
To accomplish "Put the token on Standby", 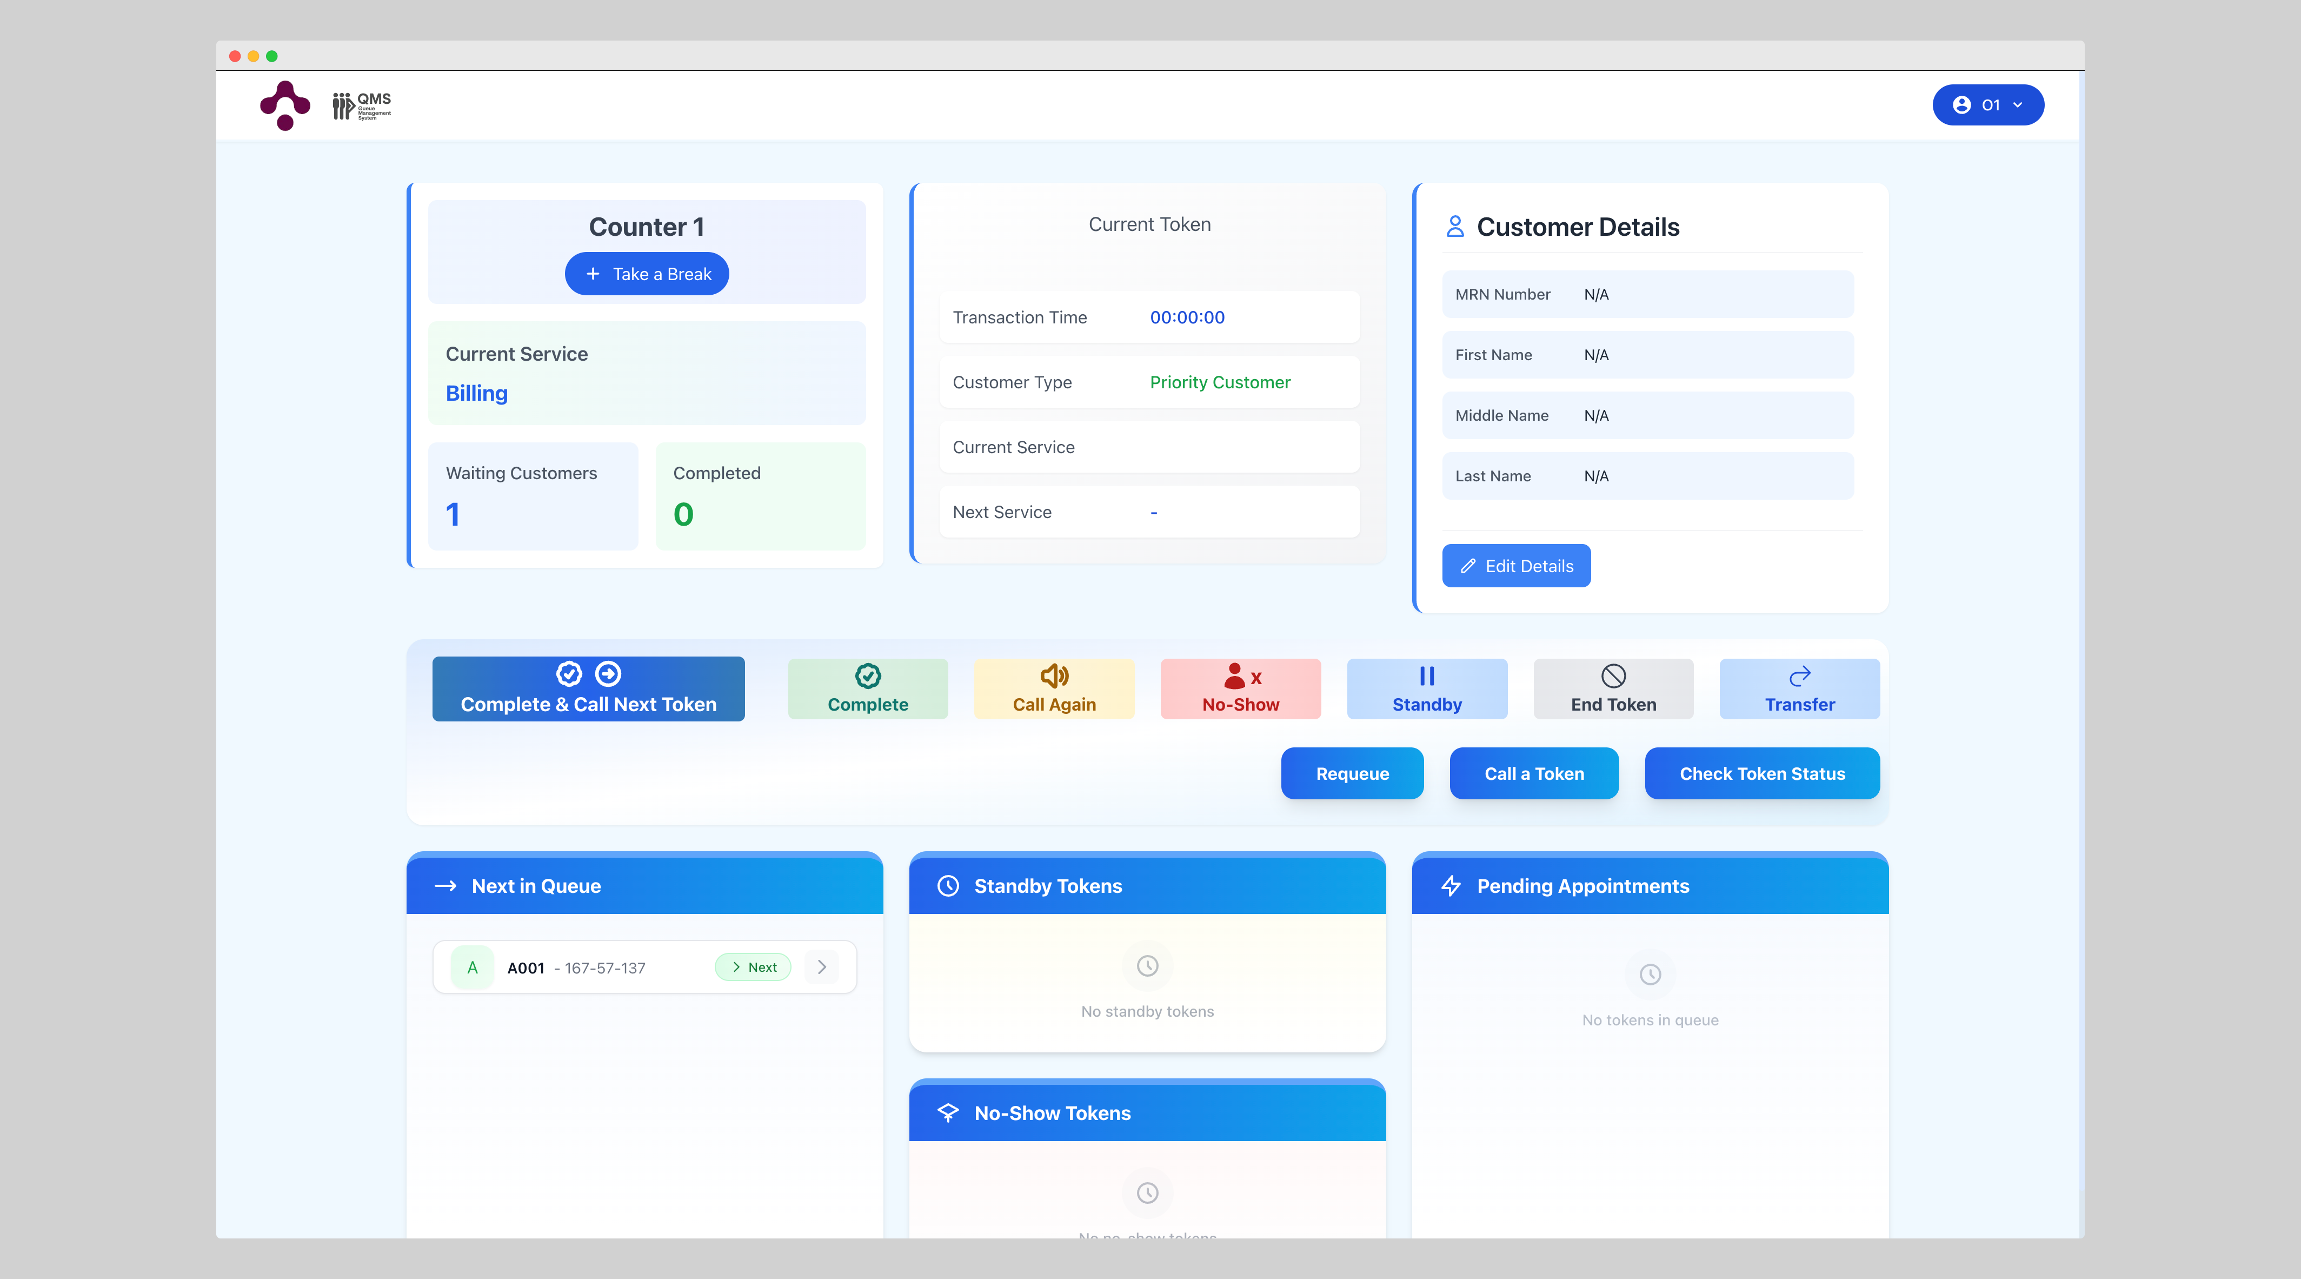I will pos(1427,689).
